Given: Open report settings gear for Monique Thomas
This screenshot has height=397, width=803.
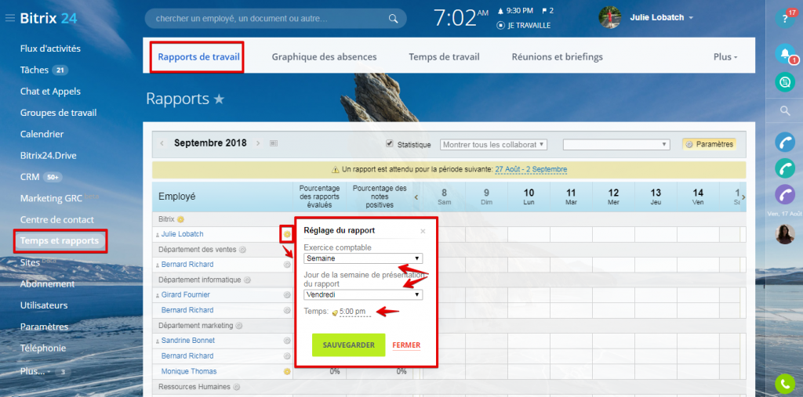Looking at the screenshot, I should click(287, 371).
